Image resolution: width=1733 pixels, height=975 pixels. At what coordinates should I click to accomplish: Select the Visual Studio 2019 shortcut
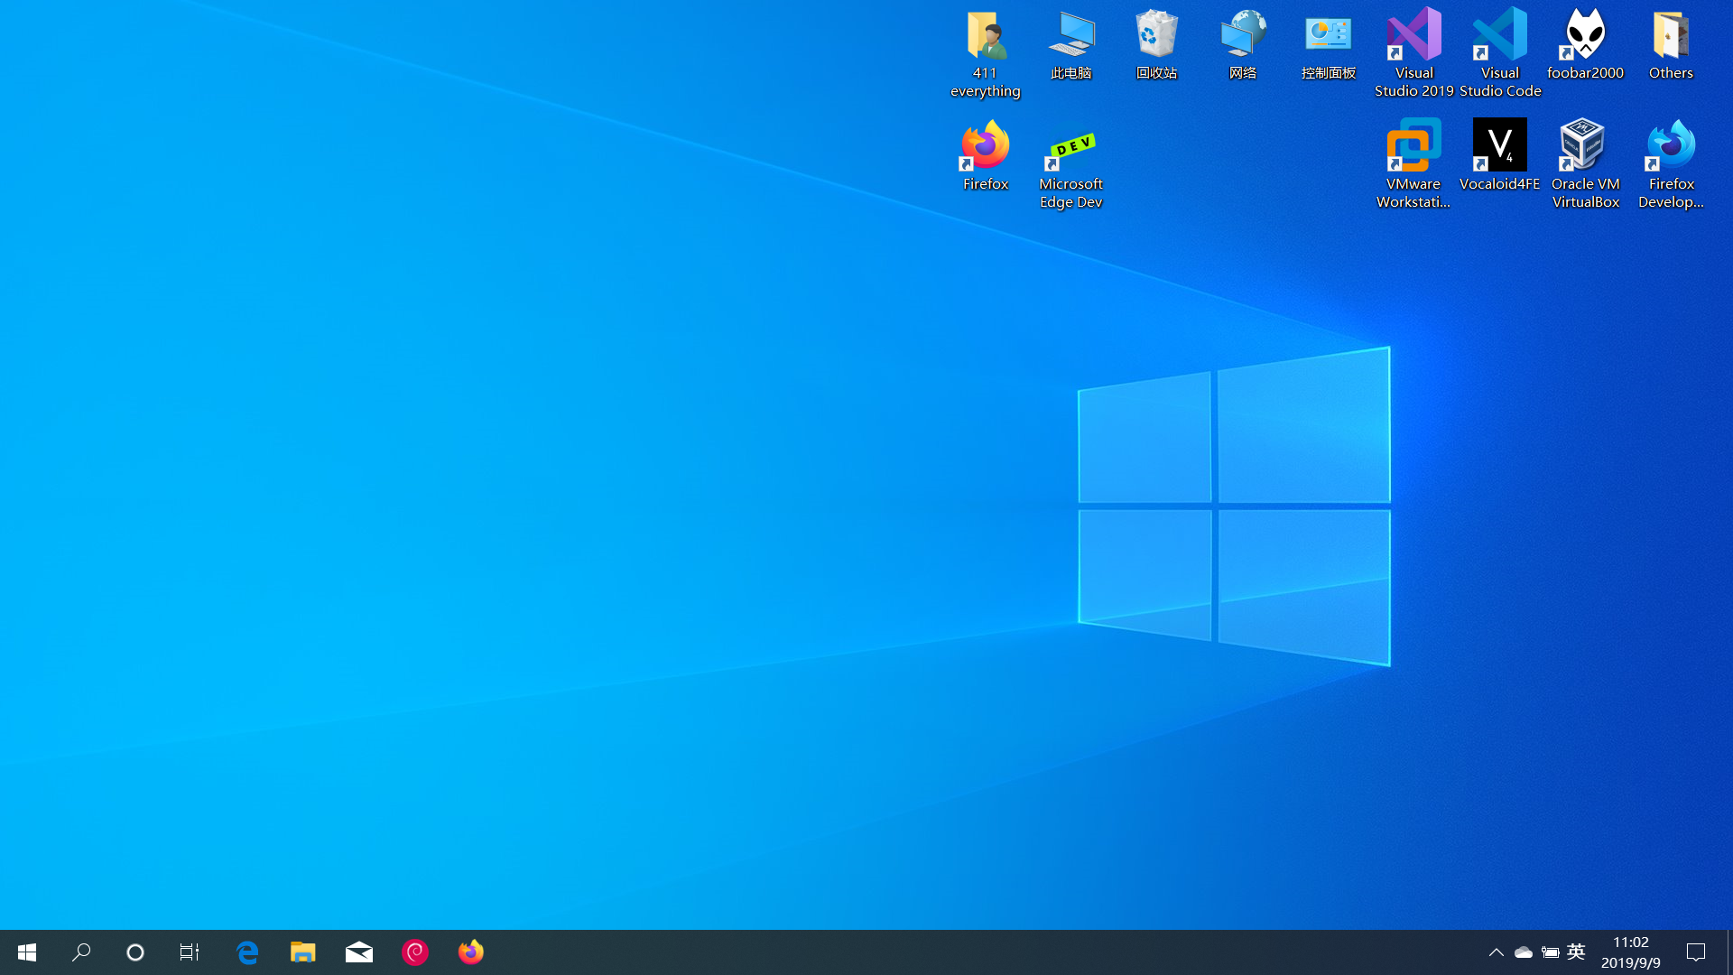1413,54
